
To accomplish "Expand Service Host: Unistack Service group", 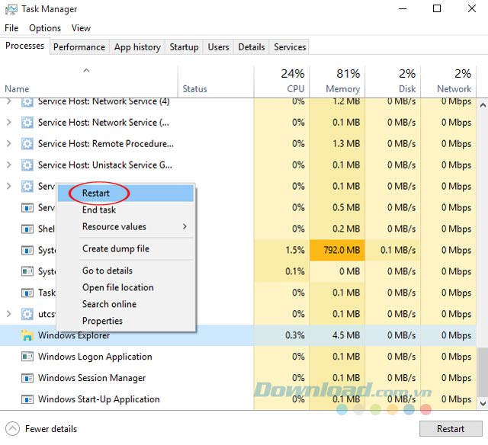I will 8,165.
